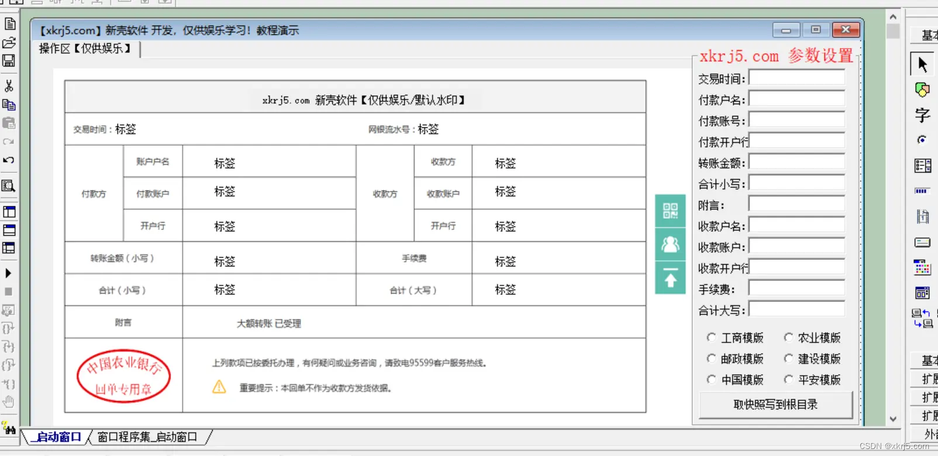Click in the 转账金额 input field
938x456 pixels.
tap(796, 163)
